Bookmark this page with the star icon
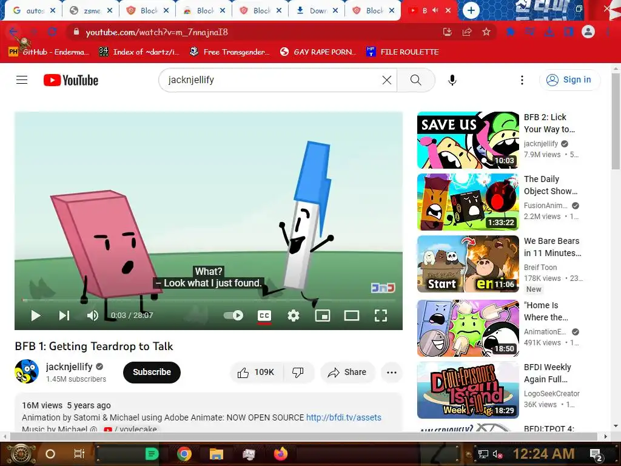The width and height of the screenshot is (621, 466). [486, 32]
